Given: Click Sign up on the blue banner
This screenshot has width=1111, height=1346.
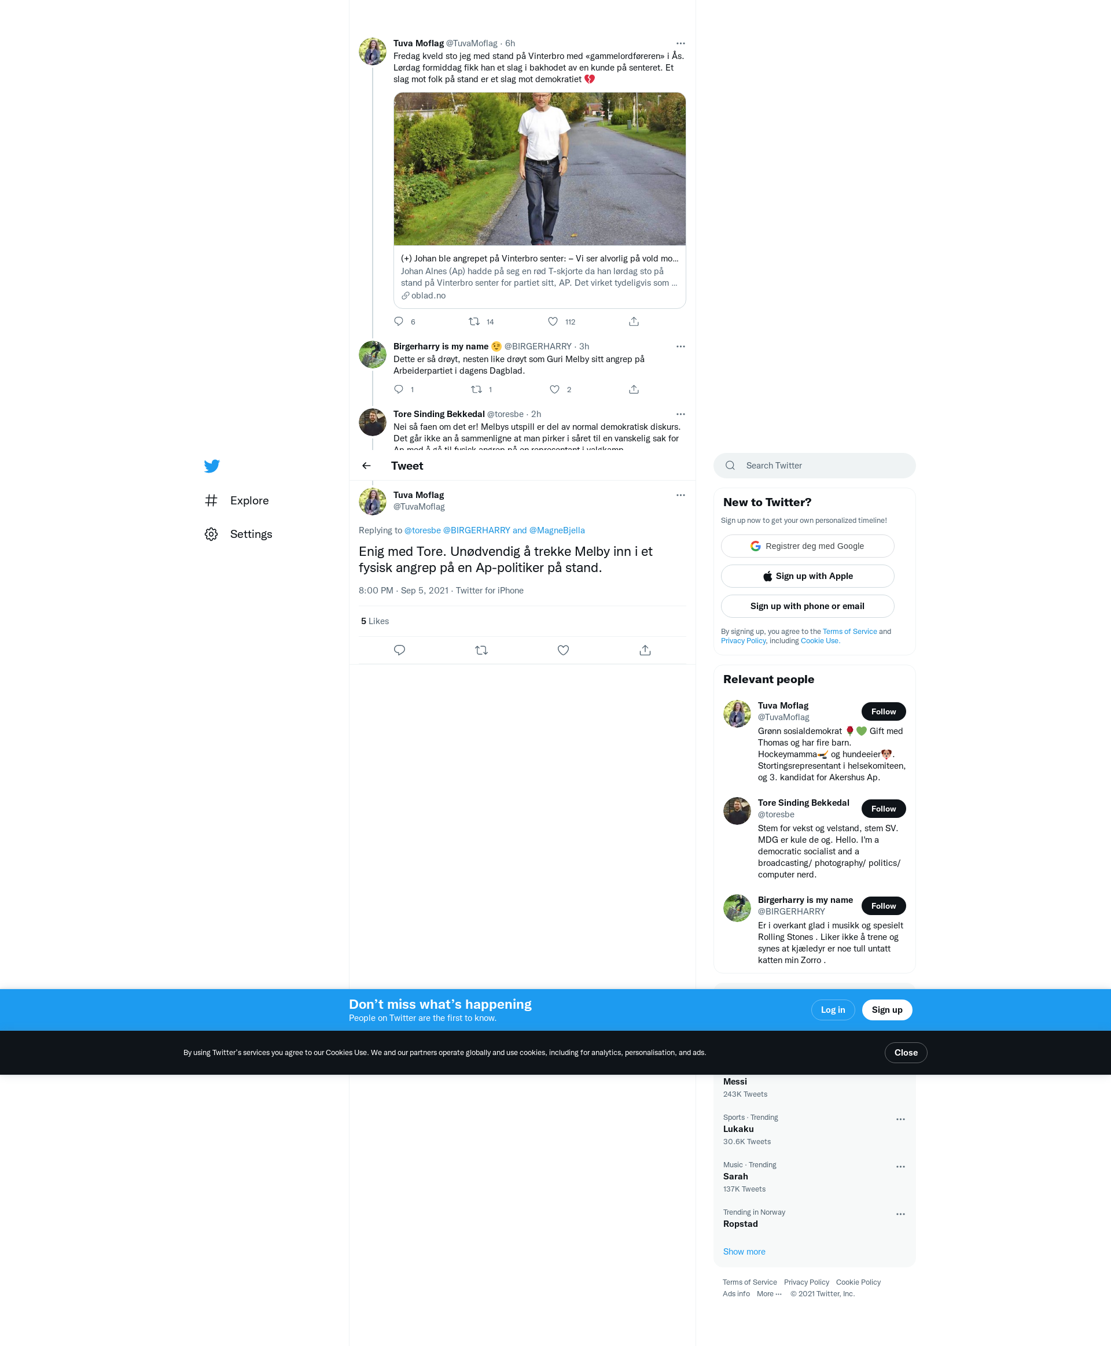Looking at the screenshot, I should pyautogui.click(x=886, y=1009).
